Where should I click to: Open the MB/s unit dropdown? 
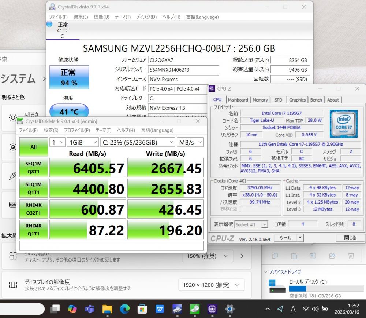click(x=190, y=142)
